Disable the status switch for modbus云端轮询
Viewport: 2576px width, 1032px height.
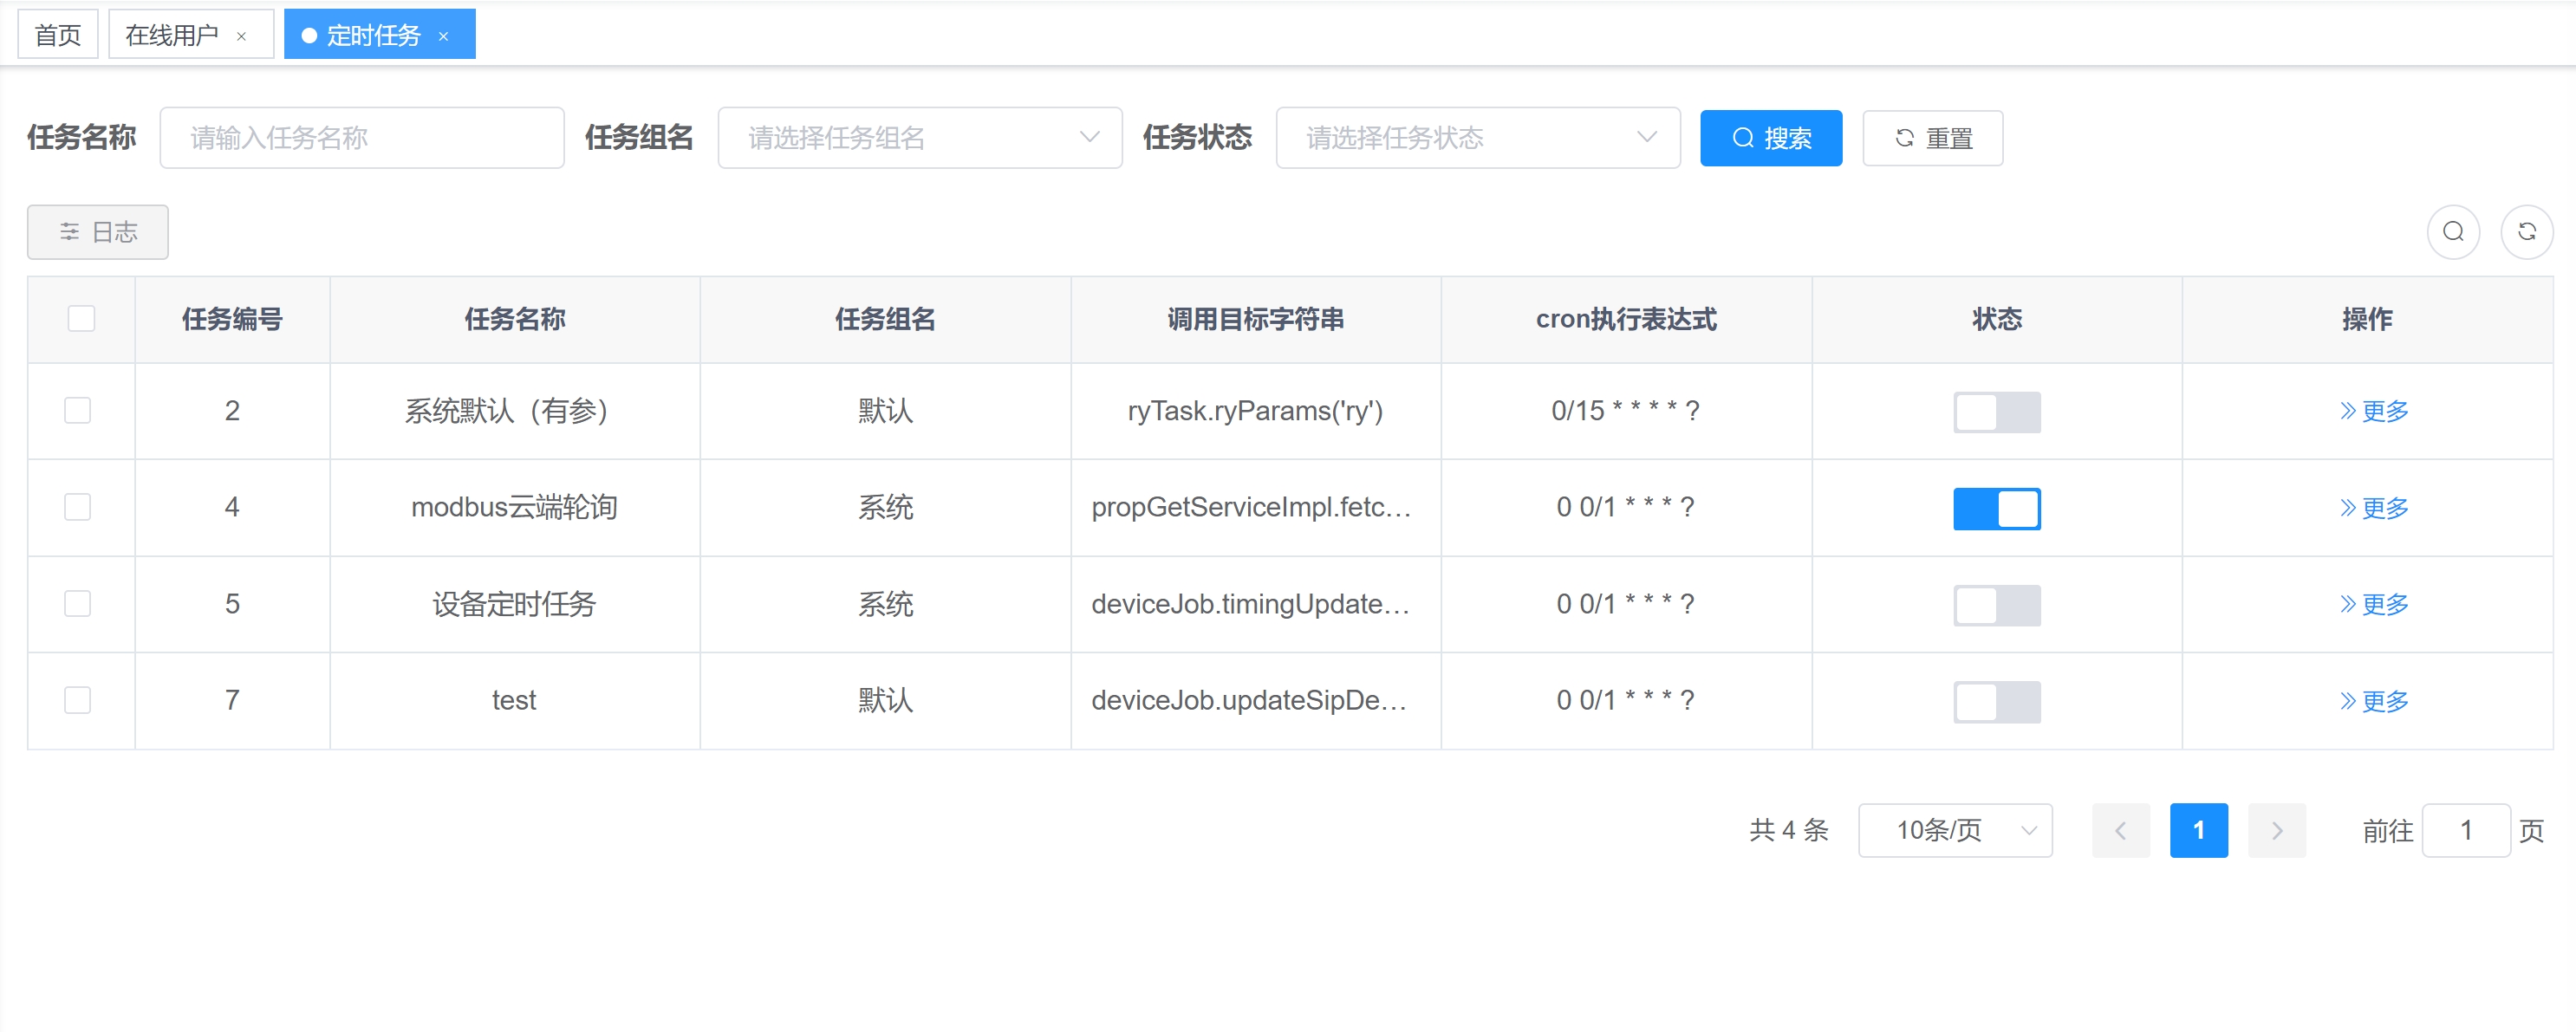[x=1997, y=508]
